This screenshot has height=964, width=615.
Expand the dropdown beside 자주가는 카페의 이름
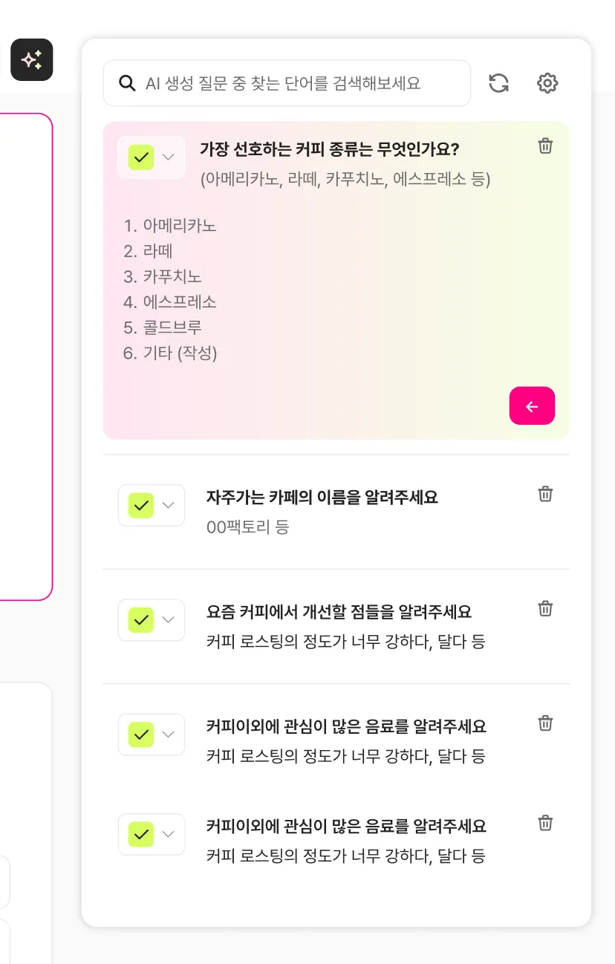[169, 506]
